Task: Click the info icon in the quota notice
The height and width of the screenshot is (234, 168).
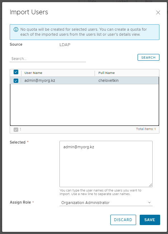Action: [x=16, y=29]
